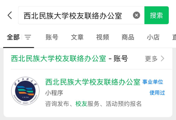
Task: Tap the green 搜索 button
Action: click(x=156, y=15)
